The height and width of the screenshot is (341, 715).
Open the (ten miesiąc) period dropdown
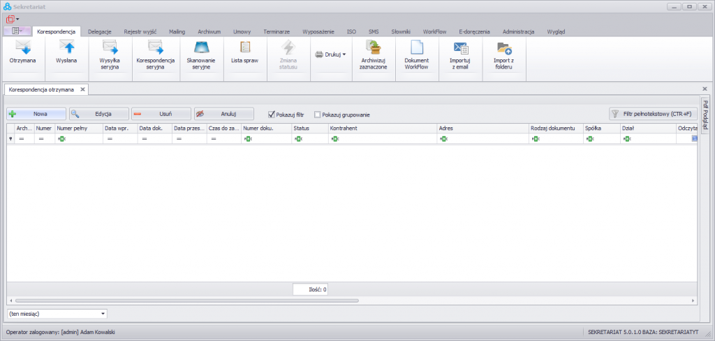pos(103,314)
